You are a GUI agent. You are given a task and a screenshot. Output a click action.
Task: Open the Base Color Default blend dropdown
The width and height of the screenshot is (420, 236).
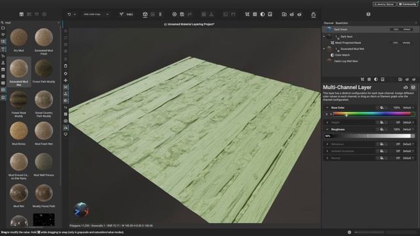pyautogui.click(x=408, y=108)
